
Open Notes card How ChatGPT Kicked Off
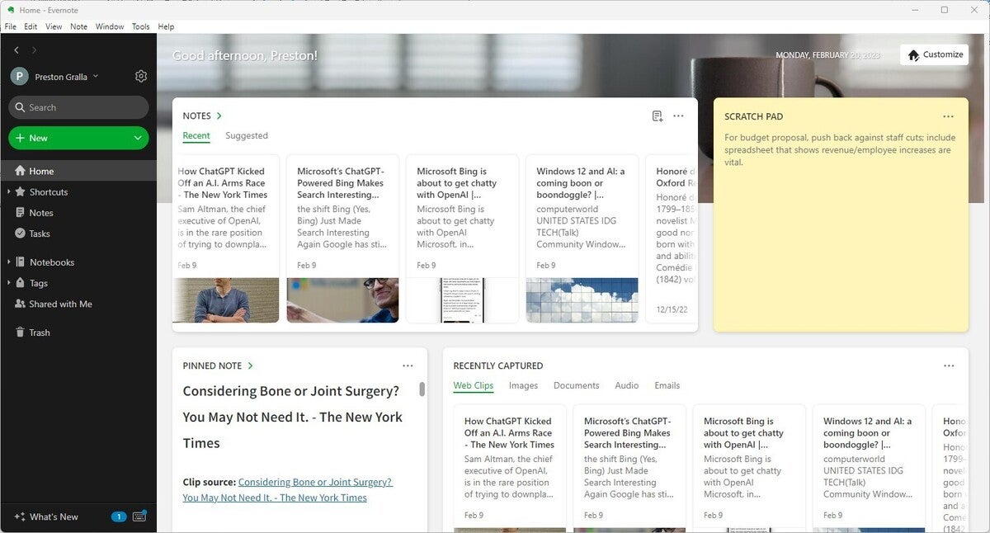pyautogui.click(x=225, y=238)
